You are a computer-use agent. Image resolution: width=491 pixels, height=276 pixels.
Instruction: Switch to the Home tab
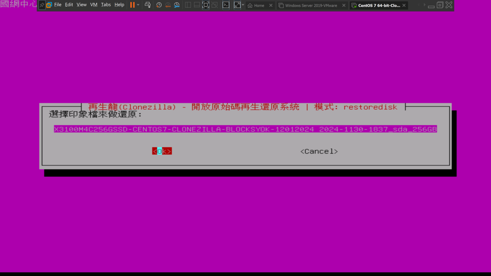[x=258, y=5]
